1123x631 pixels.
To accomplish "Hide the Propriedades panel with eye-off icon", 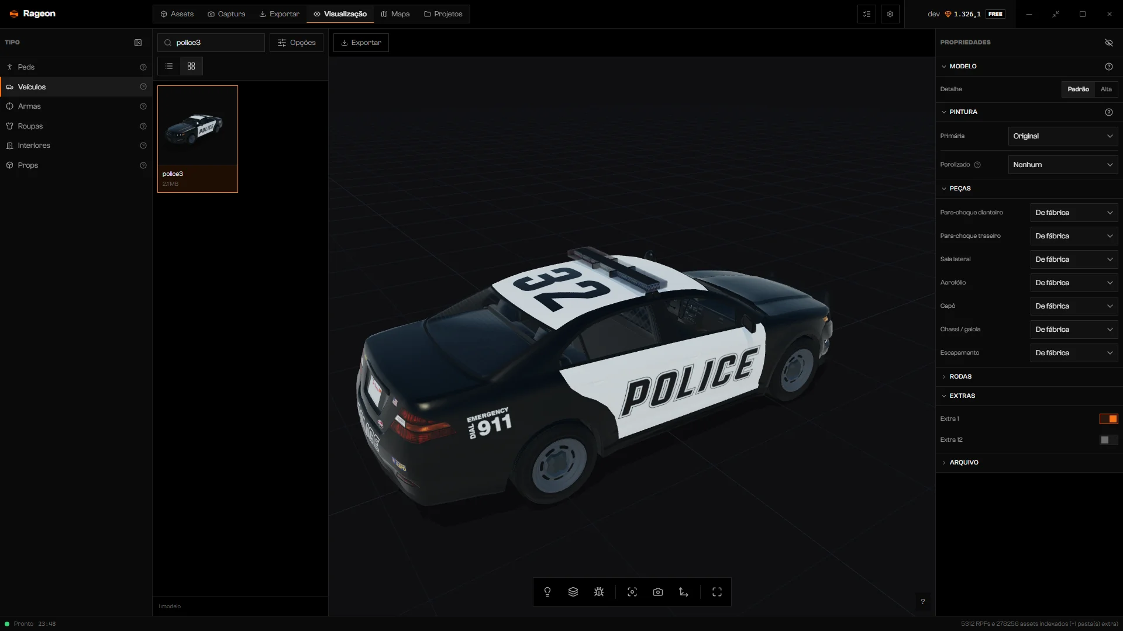I will coord(1109,43).
